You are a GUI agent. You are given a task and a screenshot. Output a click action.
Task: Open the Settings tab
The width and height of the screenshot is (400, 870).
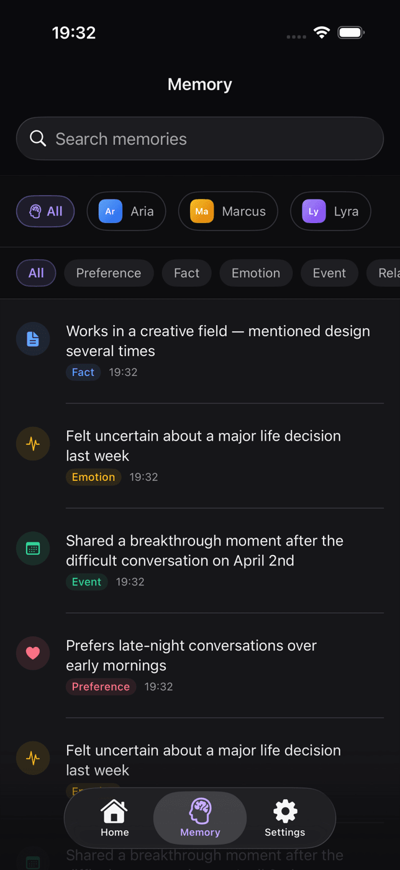(285, 818)
